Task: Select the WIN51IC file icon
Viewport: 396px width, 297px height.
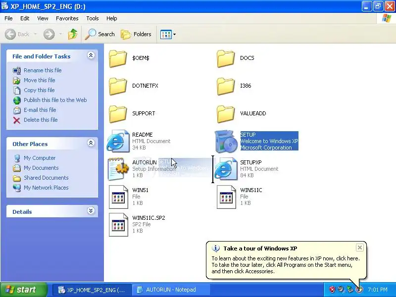Action: click(226, 197)
